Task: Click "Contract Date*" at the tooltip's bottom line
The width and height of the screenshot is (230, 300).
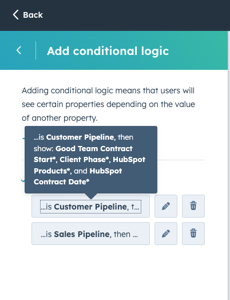Action: [62, 181]
